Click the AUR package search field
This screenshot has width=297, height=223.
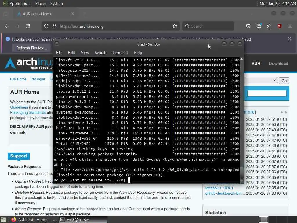point(267,93)
